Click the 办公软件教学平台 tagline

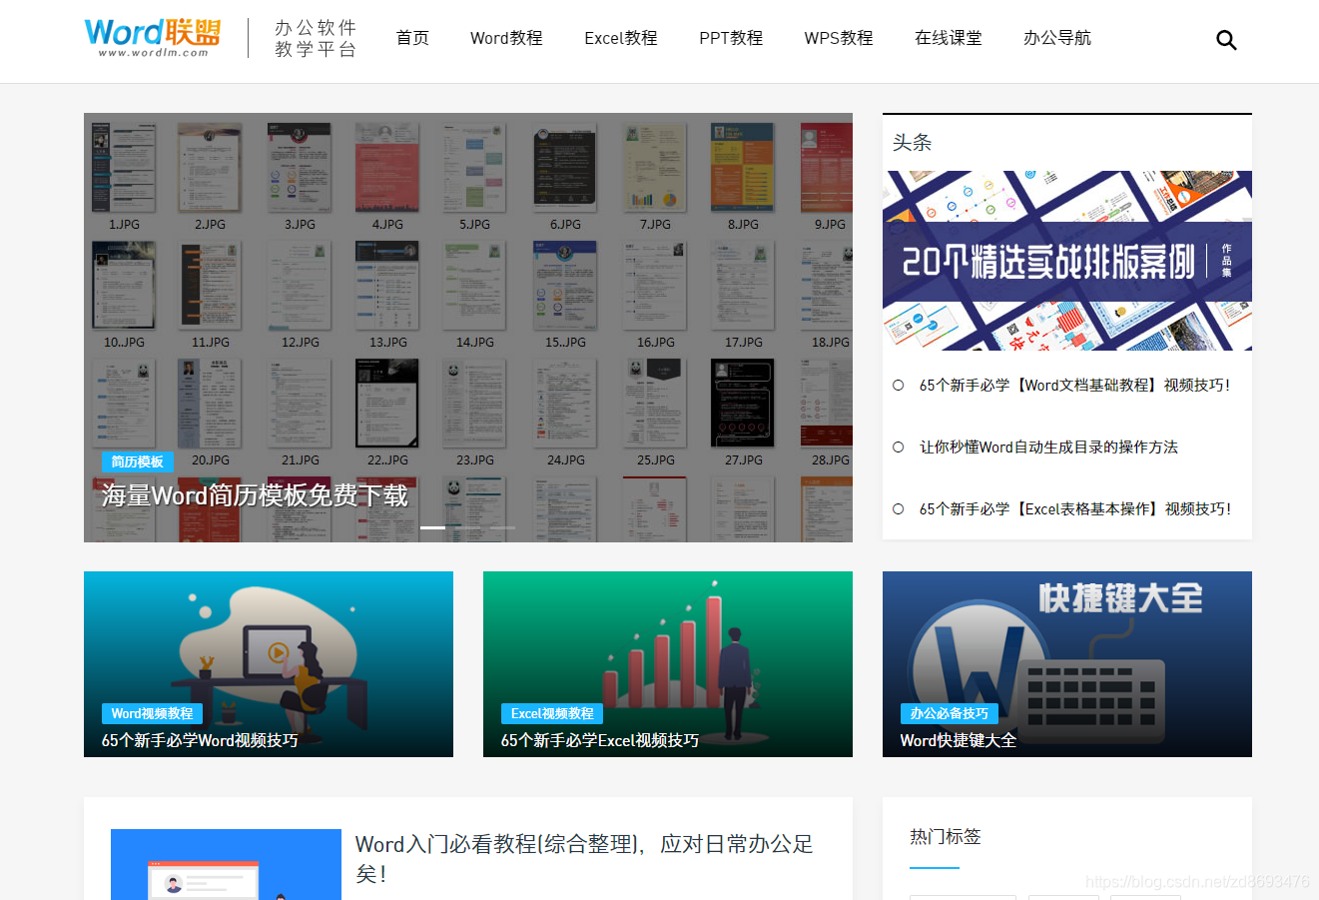point(316,38)
